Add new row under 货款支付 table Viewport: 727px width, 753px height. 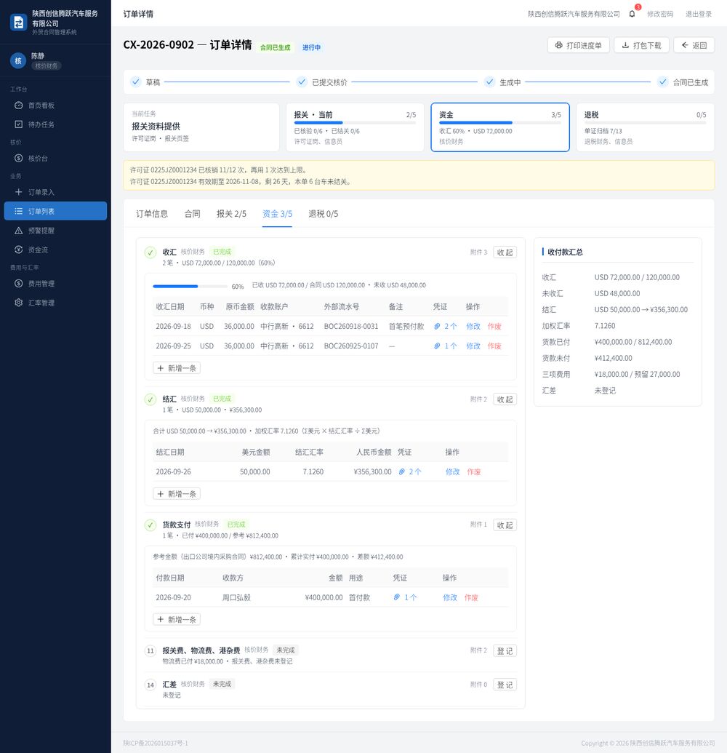(x=177, y=619)
